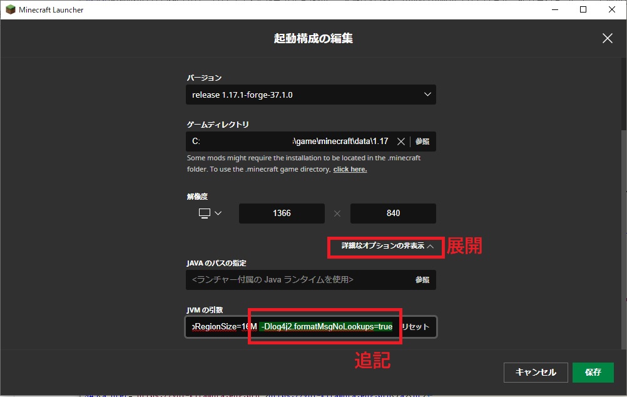Click the ゲームディレクトリ label
The image size is (627, 397).
pyautogui.click(x=218, y=125)
